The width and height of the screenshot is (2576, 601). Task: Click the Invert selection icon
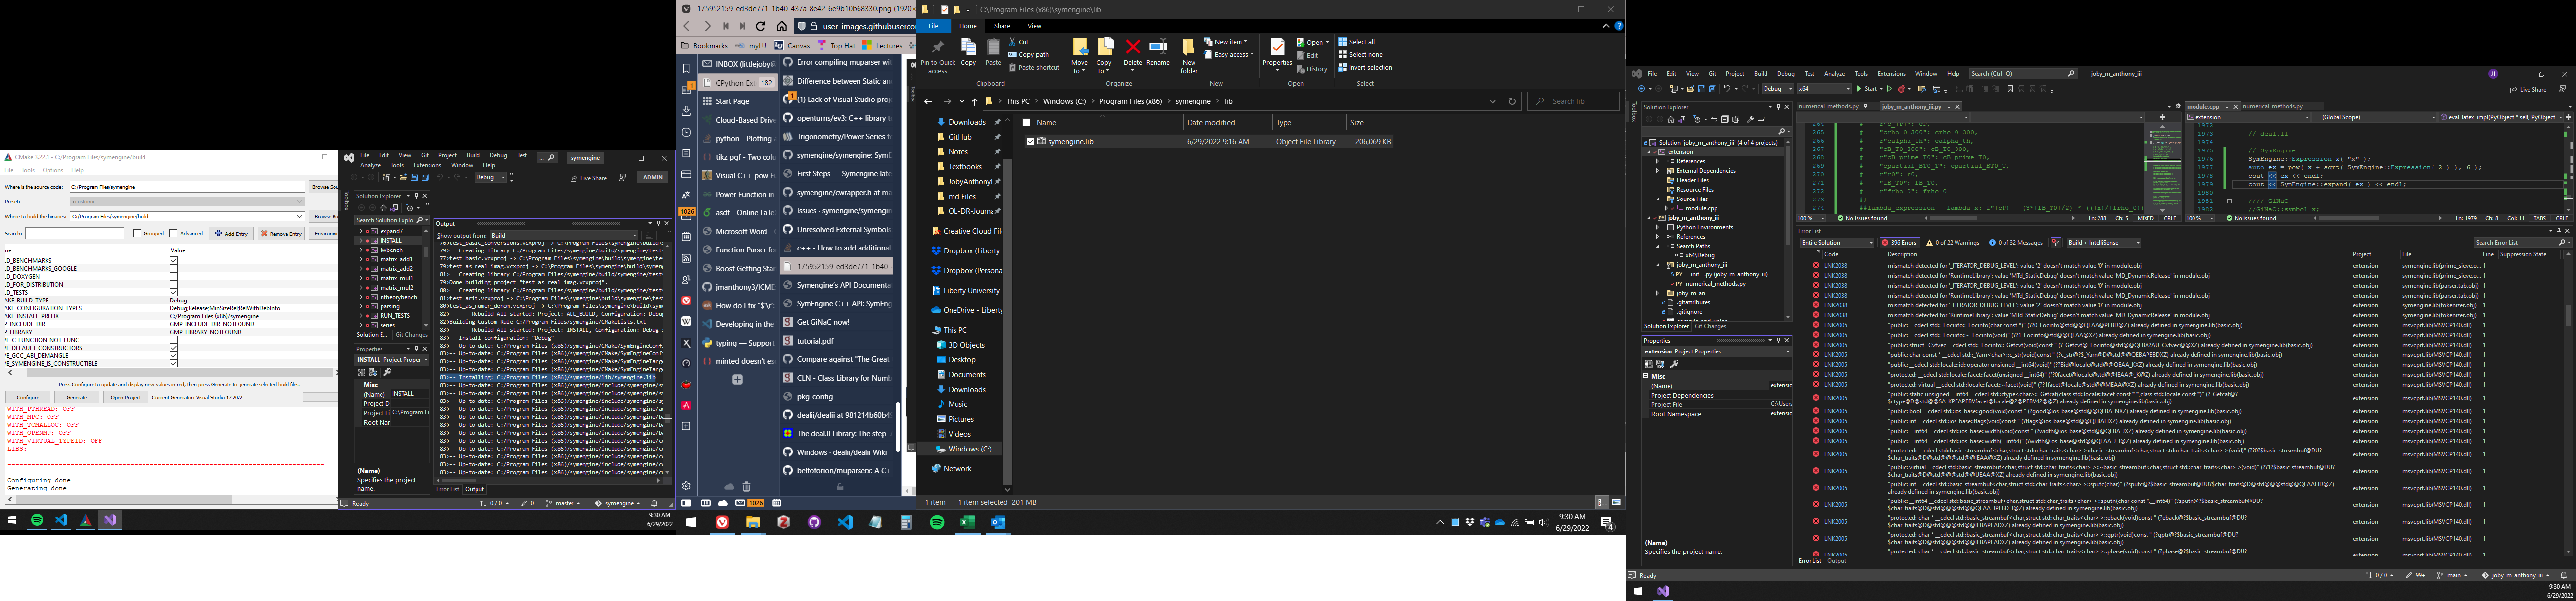pyautogui.click(x=1343, y=68)
